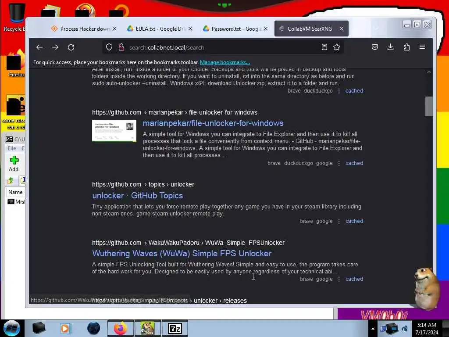Screen dimensions: 449x337
Task: Close the EULA.txt tab
Action: click(x=190, y=29)
